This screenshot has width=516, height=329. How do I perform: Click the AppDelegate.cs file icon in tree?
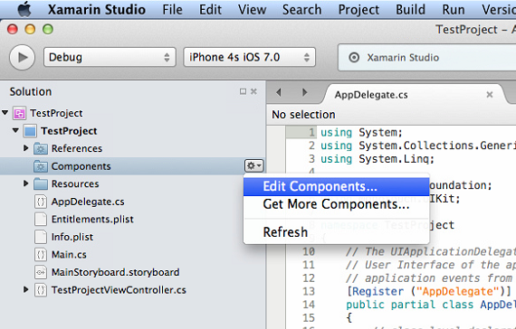pos(41,202)
